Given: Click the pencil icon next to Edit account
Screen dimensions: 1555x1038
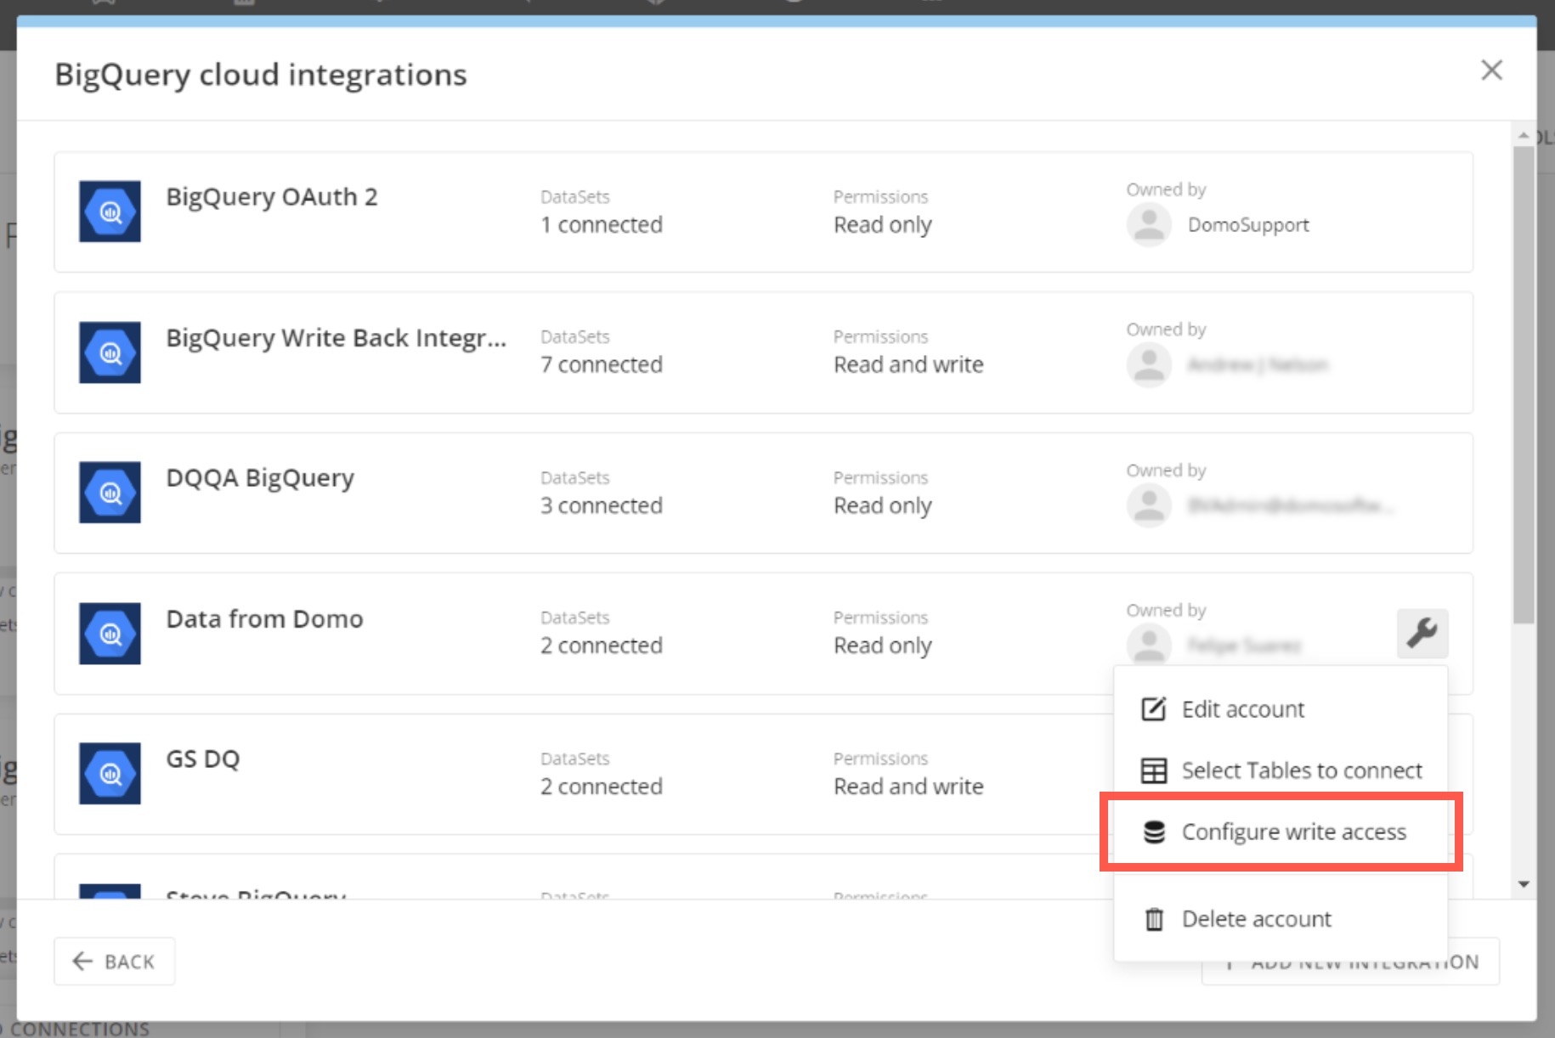Looking at the screenshot, I should (x=1152, y=708).
